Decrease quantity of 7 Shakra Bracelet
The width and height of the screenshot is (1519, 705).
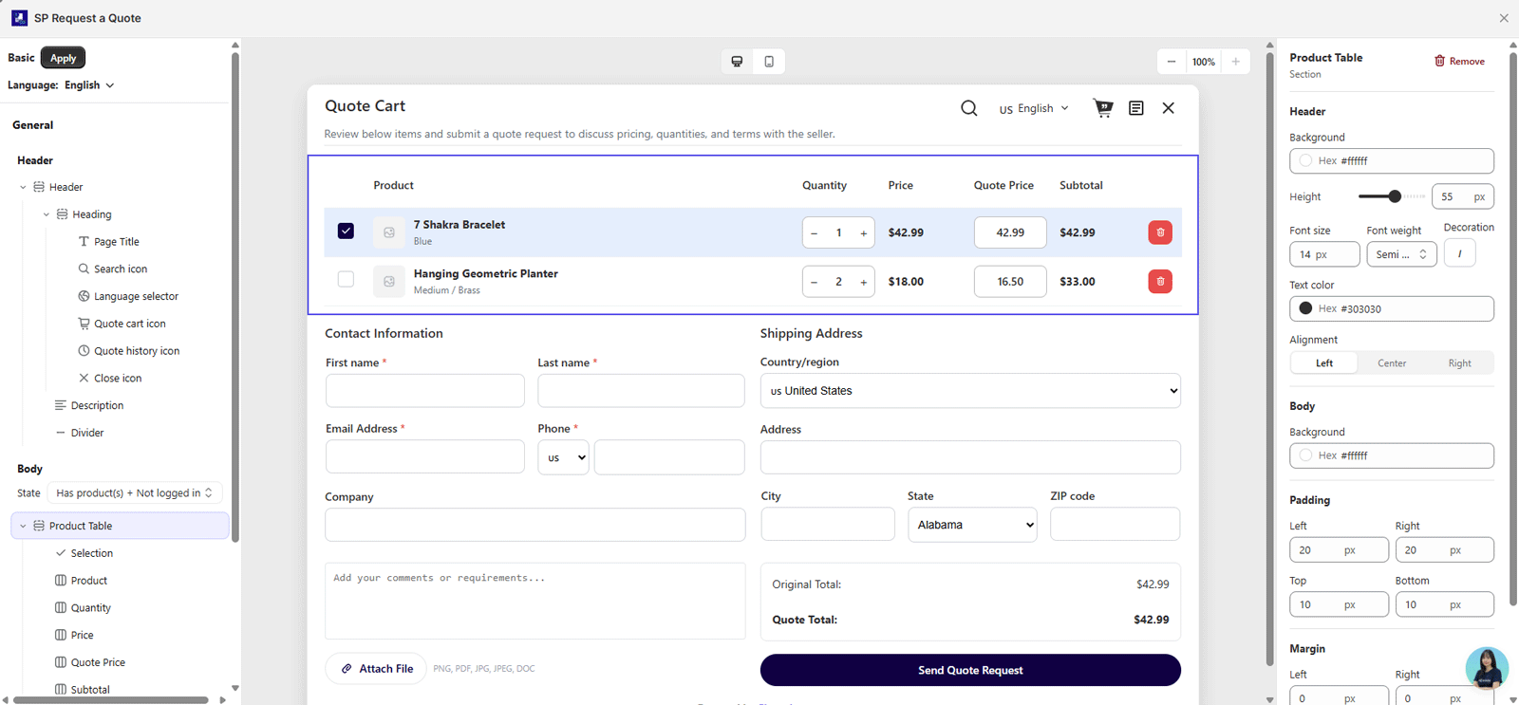click(x=814, y=232)
